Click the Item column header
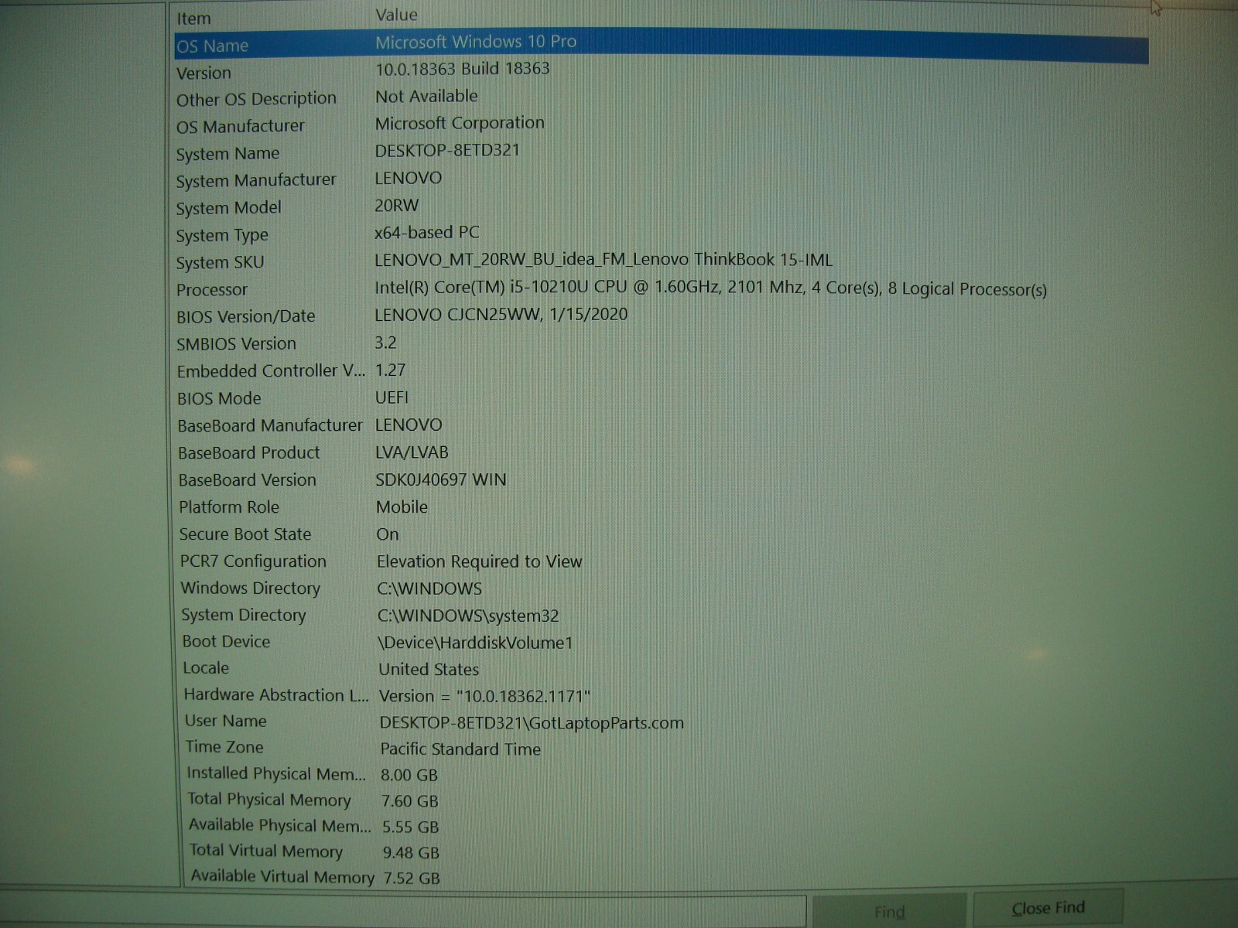This screenshot has width=1238, height=928. [x=193, y=19]
